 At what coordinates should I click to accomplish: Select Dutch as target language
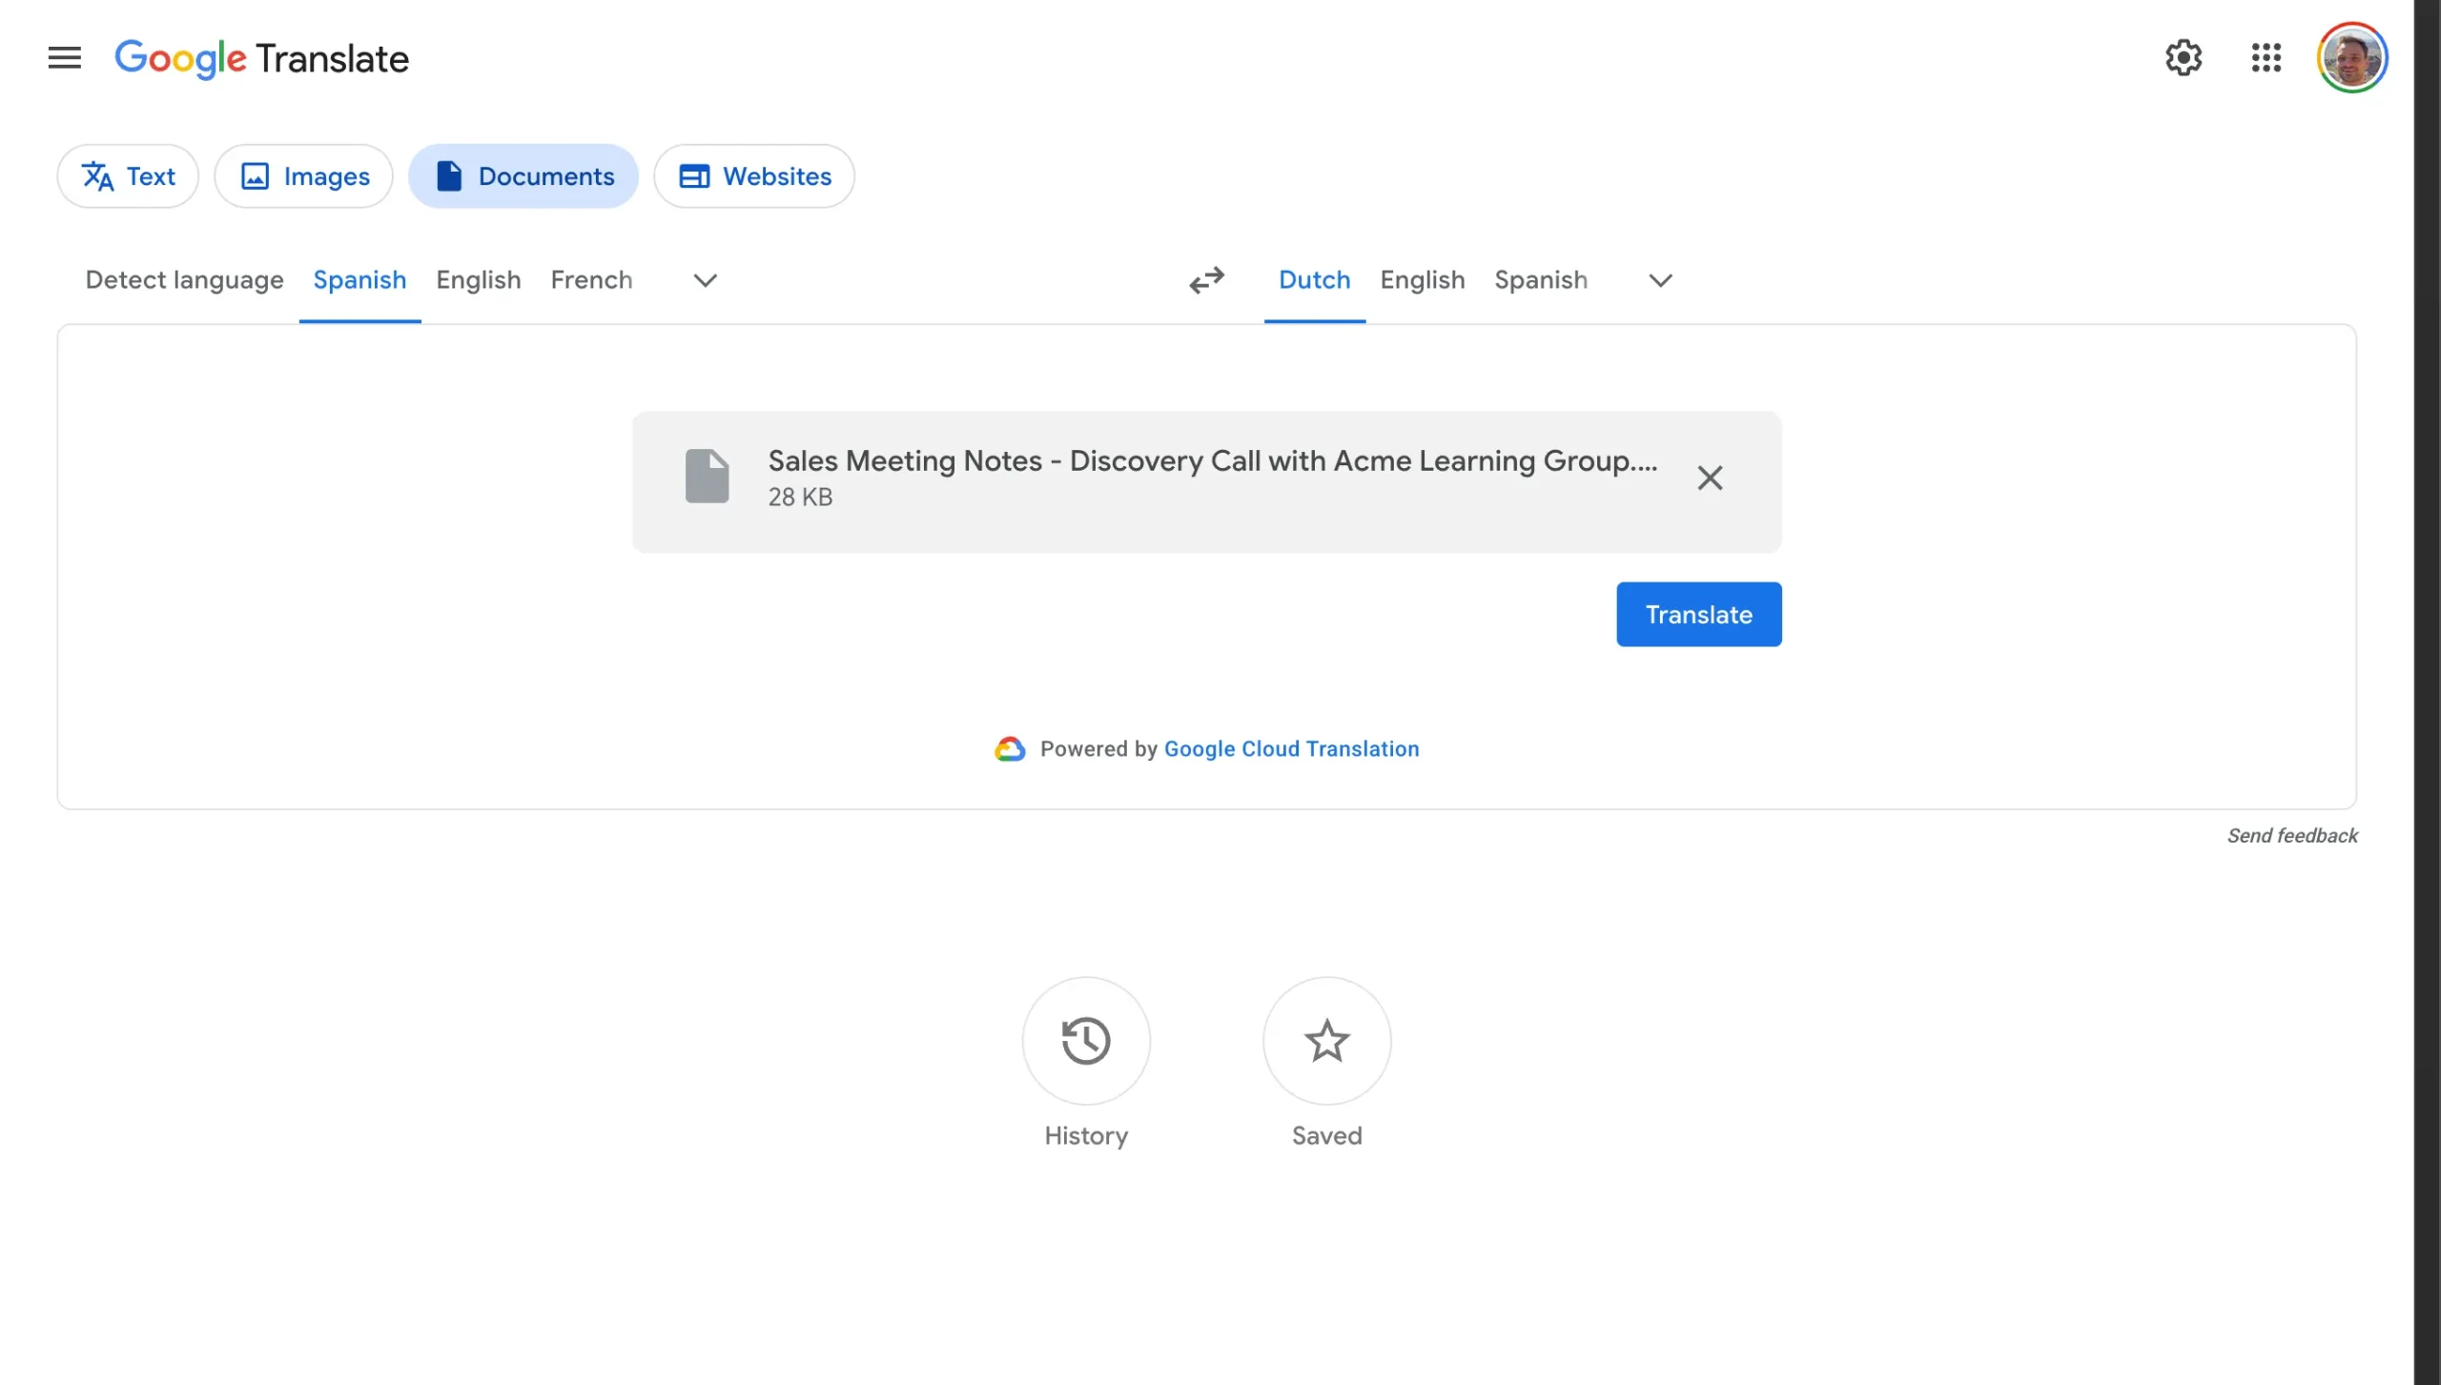[1314, 280]
